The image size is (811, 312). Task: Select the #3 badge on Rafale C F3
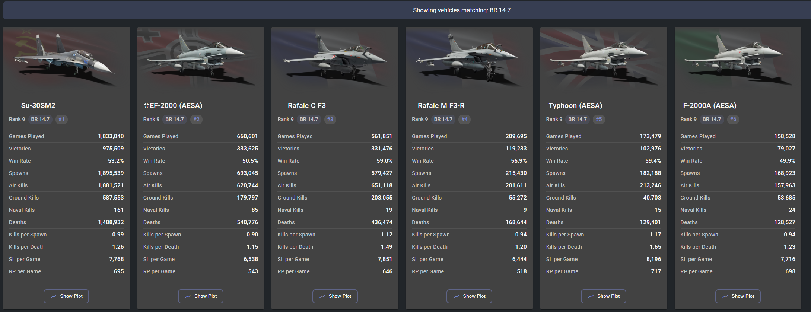point(330,119)
